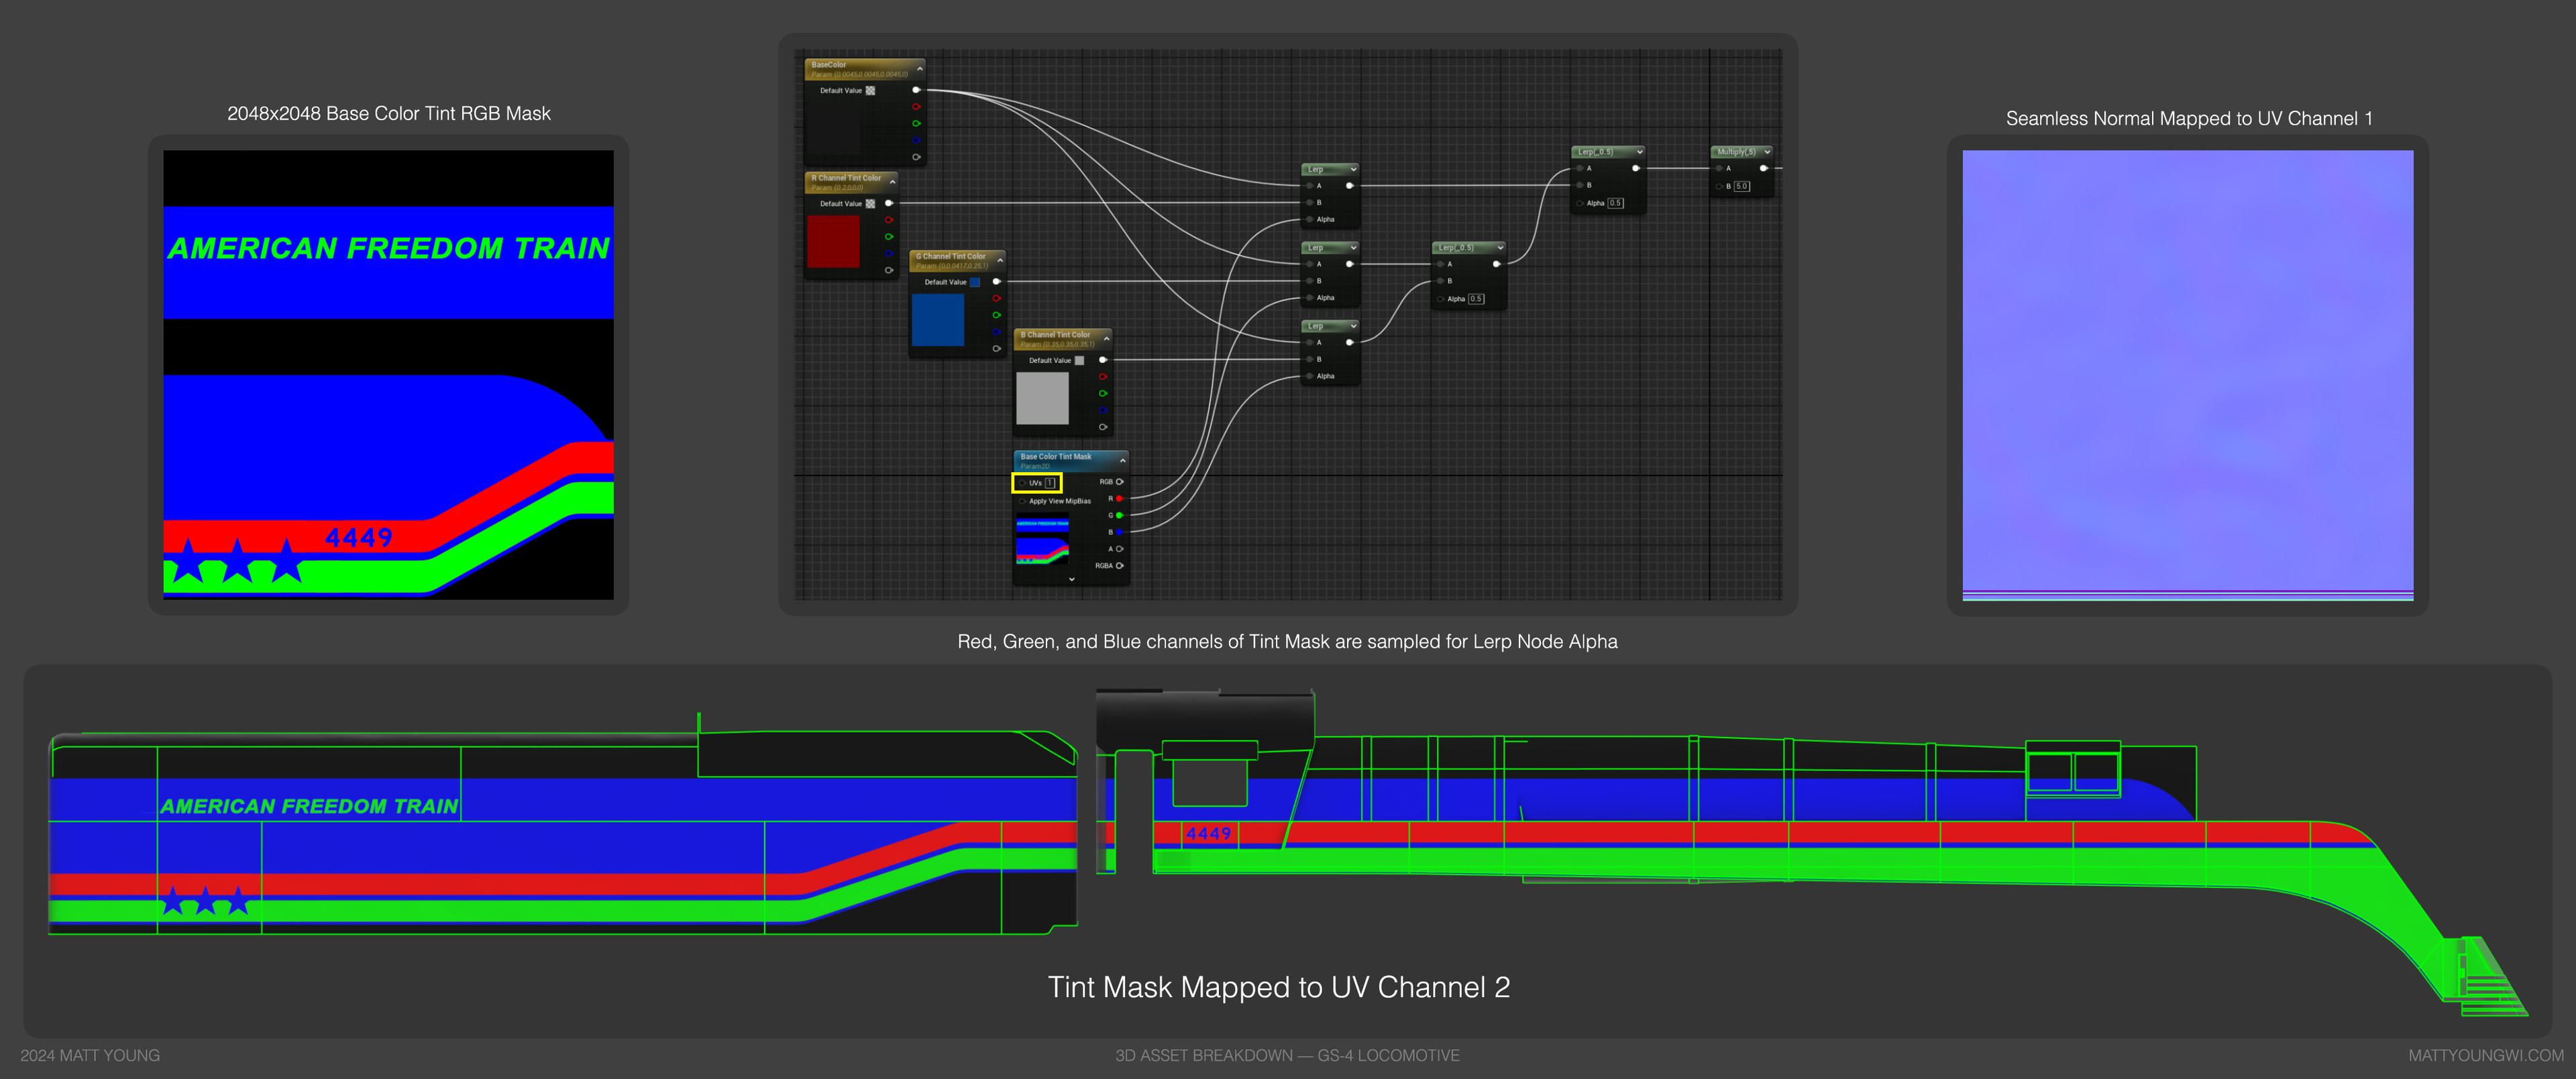Click the seamless normal map image

2188,375
